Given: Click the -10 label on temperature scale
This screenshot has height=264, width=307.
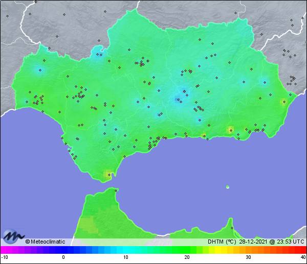Looking at the screenshot, I should tap(5, 257).
